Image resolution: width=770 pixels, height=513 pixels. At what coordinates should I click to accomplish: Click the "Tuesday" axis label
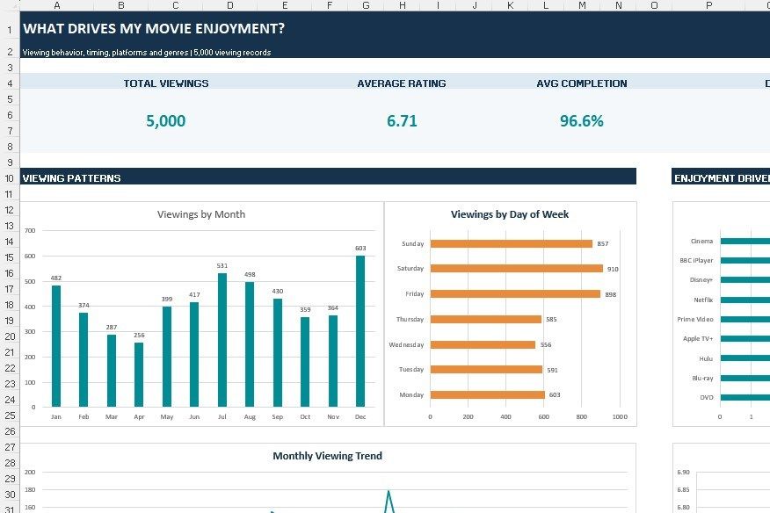tap(411, 369)
